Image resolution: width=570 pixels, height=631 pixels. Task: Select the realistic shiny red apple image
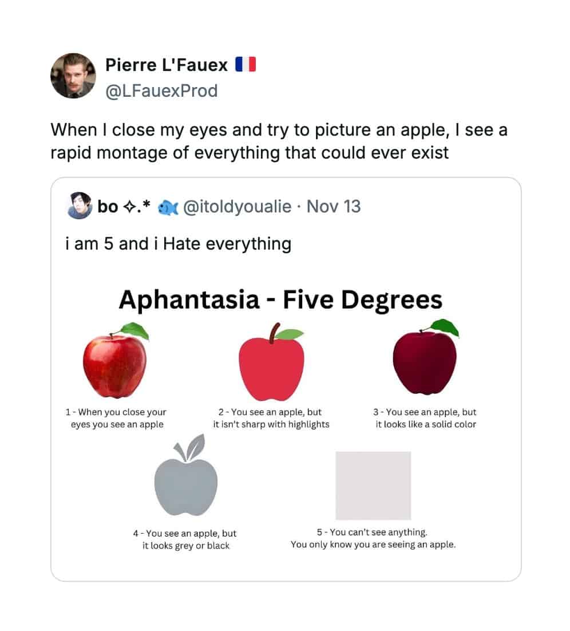tap(115, 363)
